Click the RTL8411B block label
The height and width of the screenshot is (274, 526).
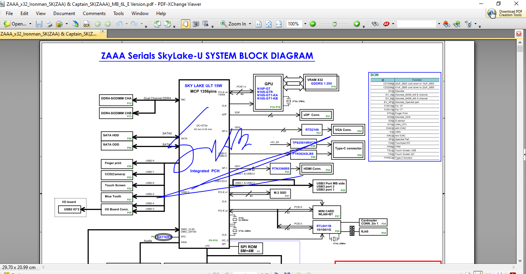(x=324, y=226)
